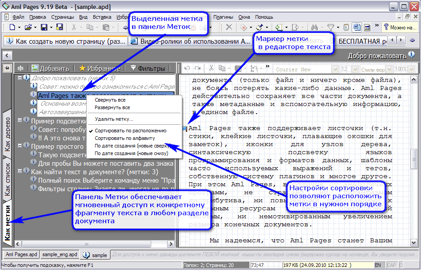Click the Copy icon in the main toolbar
Screen dimensions: 421x270
(x=90, y=27)
